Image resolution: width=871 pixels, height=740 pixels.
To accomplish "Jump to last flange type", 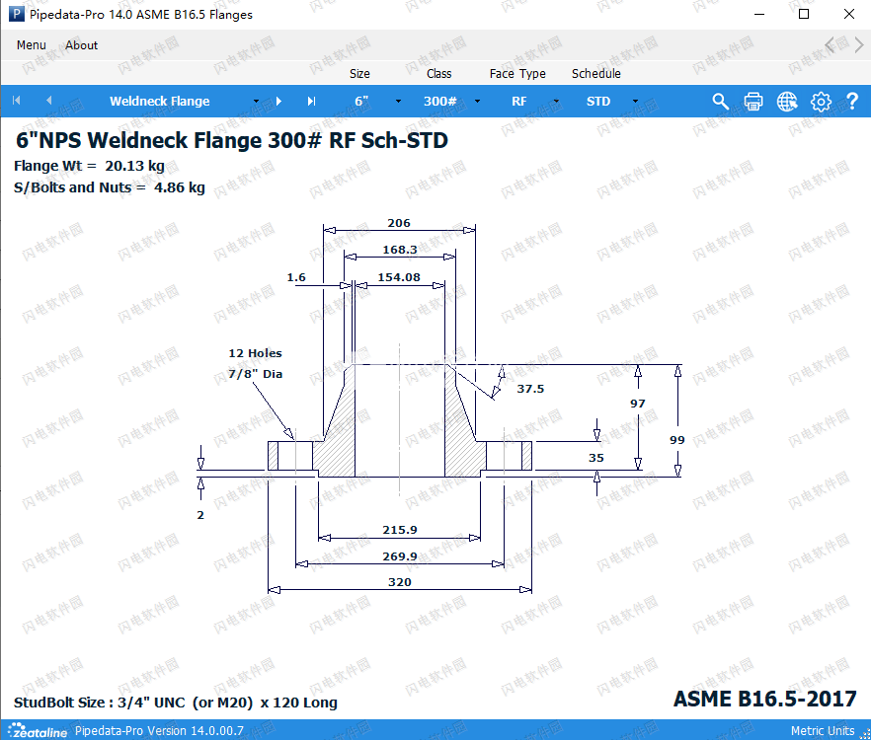I will pos(312,101).
